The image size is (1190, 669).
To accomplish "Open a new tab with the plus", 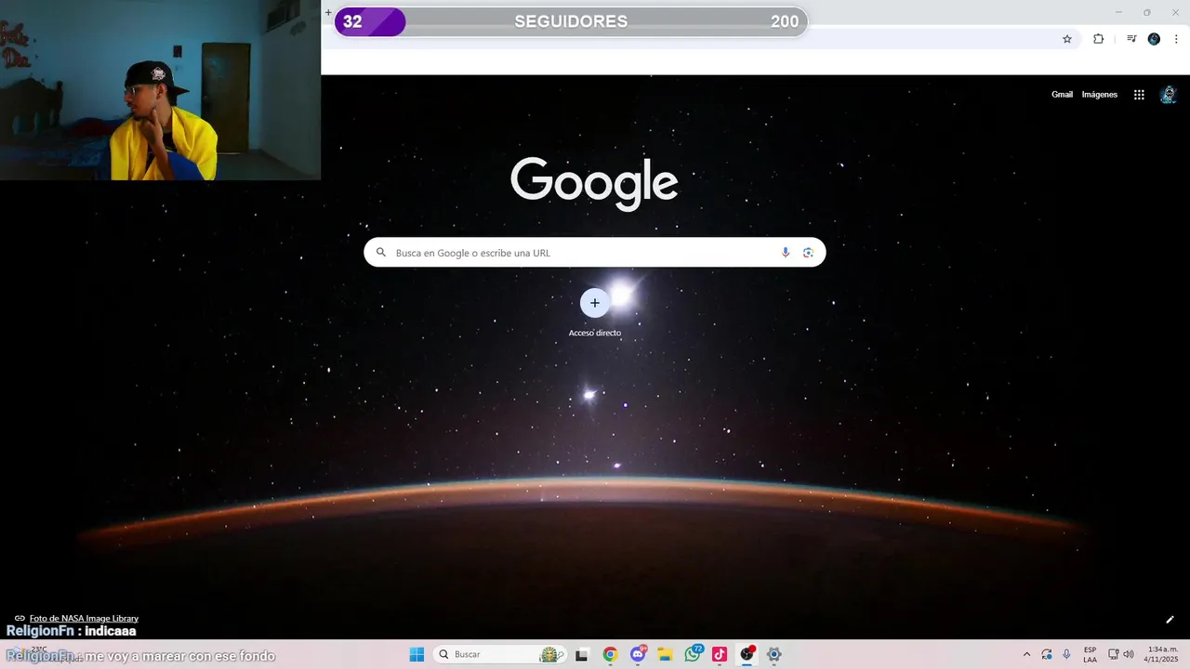I will tap(328, 13).
